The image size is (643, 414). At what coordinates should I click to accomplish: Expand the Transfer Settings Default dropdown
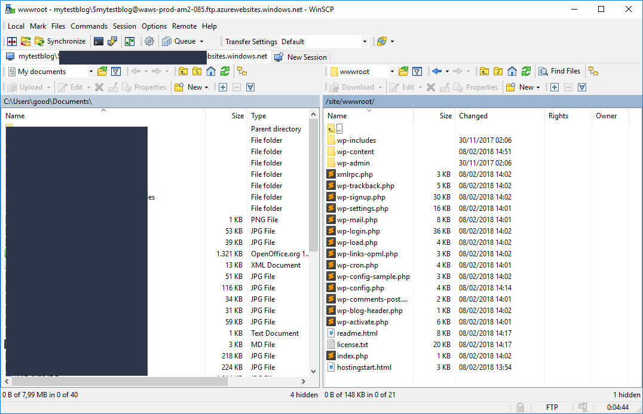click(x=365, y=41)
